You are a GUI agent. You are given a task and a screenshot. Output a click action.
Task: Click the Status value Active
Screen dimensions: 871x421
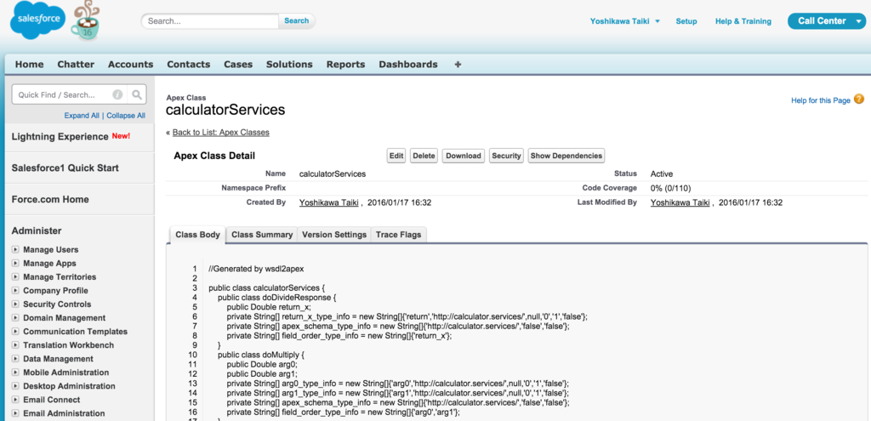[662, 174]
